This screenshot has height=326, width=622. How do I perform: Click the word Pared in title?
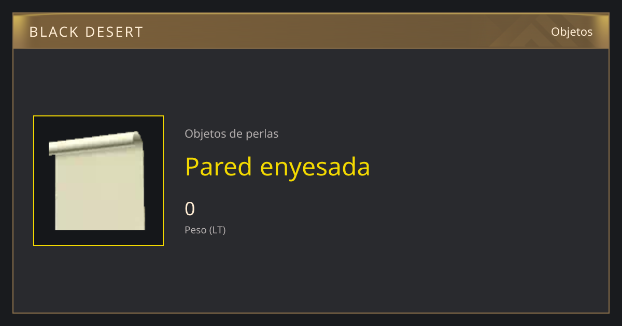218,167
